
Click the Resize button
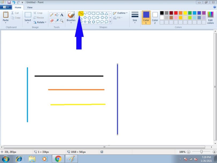click(x=39, y=17)
